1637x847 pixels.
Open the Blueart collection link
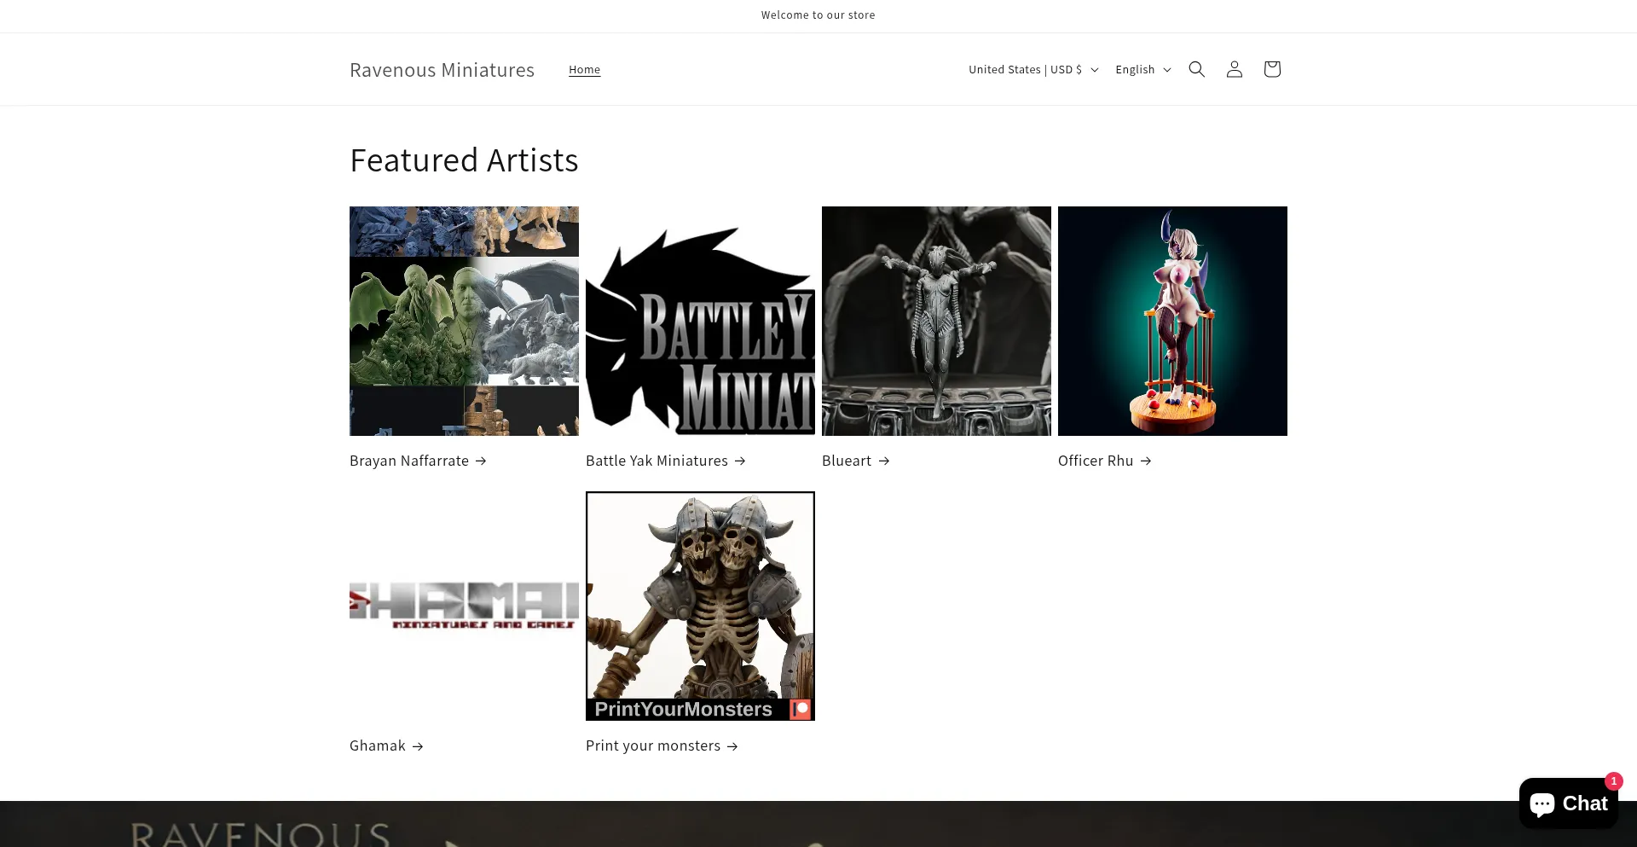(x=855, y=461)
